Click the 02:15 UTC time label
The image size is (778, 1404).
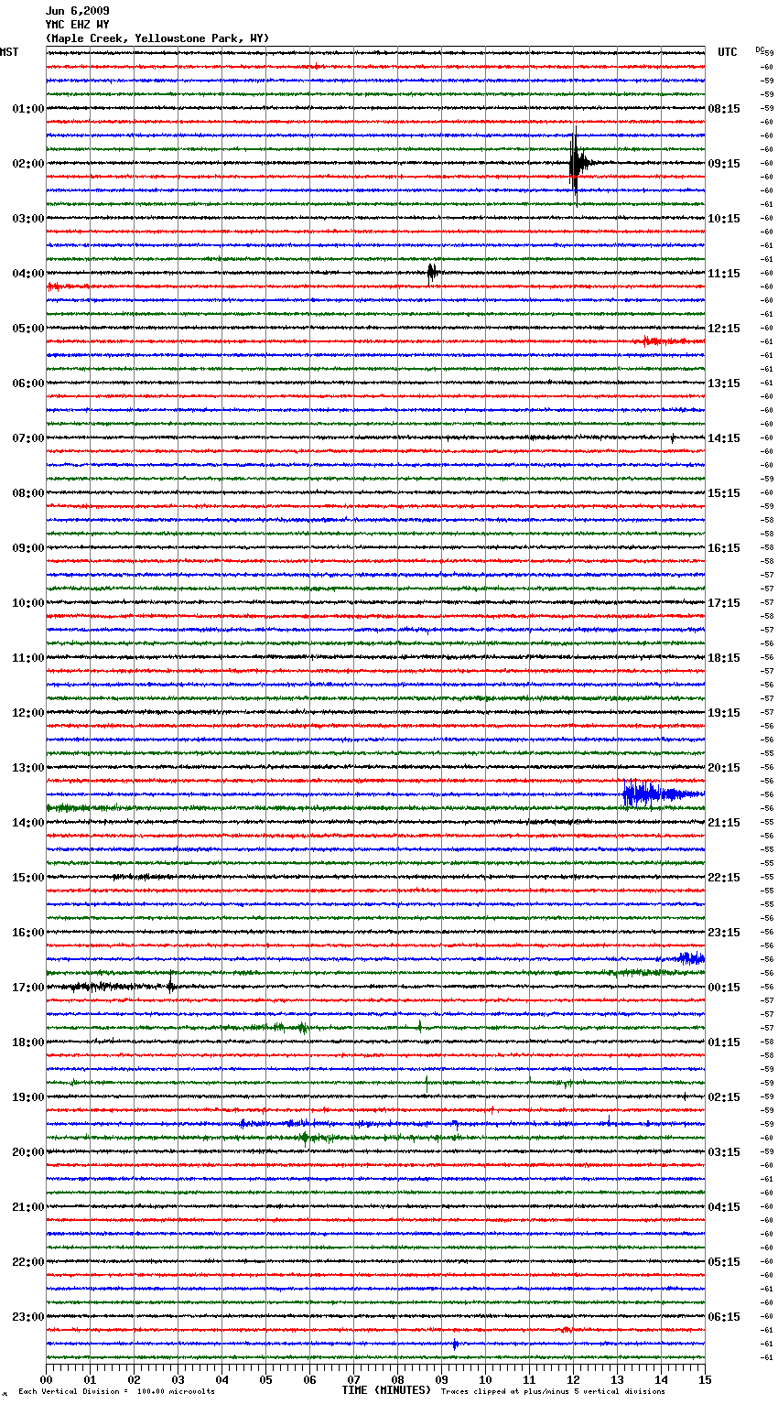(x=724, y=1097)
